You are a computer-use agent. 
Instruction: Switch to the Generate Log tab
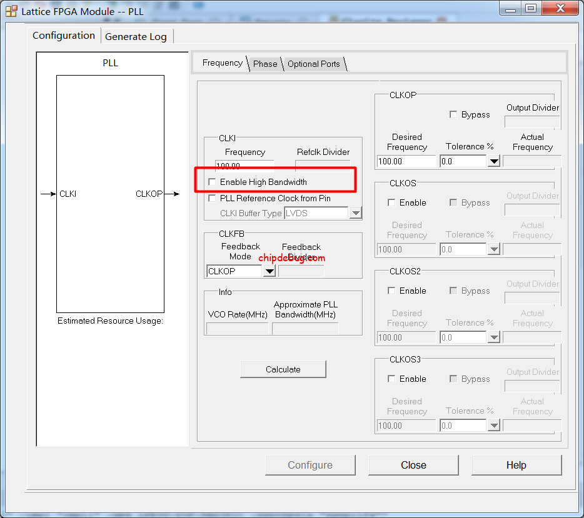pyautogui.click(x=136, y=36)
